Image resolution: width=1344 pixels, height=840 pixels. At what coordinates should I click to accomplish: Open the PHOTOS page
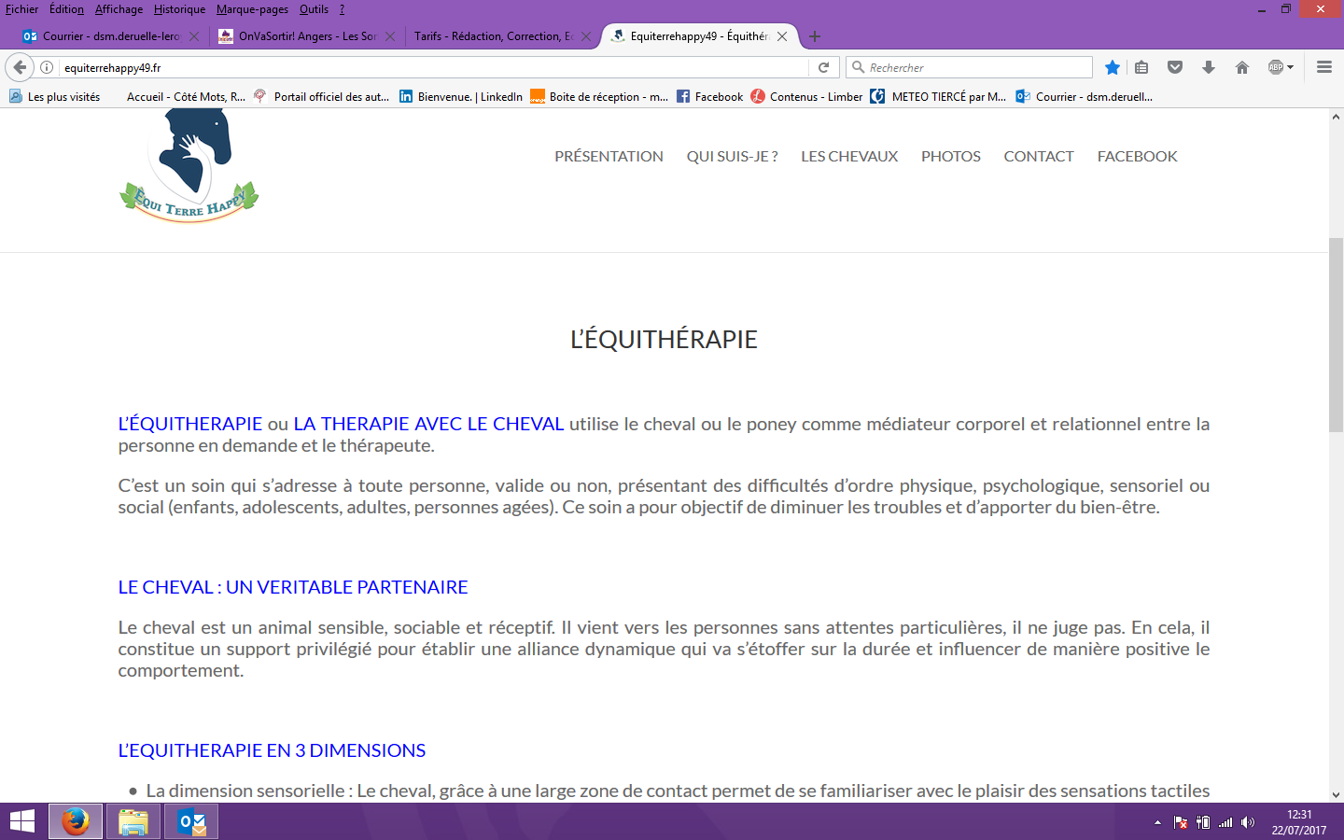coord(951,157)
